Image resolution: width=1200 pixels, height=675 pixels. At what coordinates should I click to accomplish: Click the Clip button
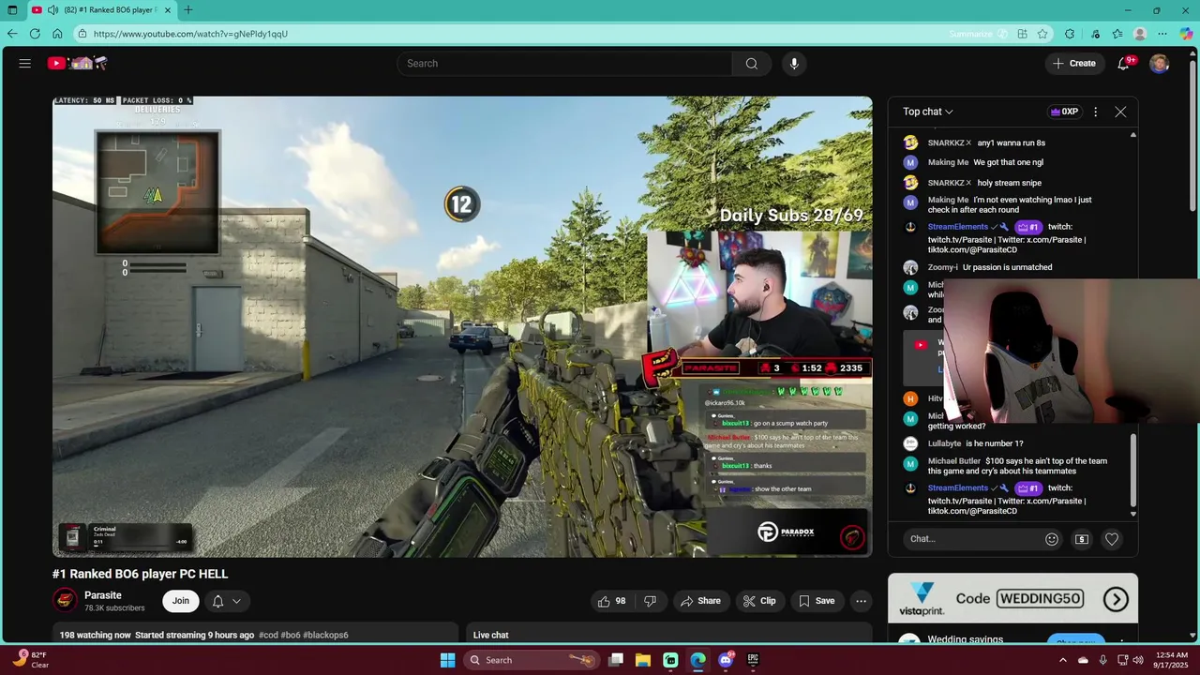759,601
